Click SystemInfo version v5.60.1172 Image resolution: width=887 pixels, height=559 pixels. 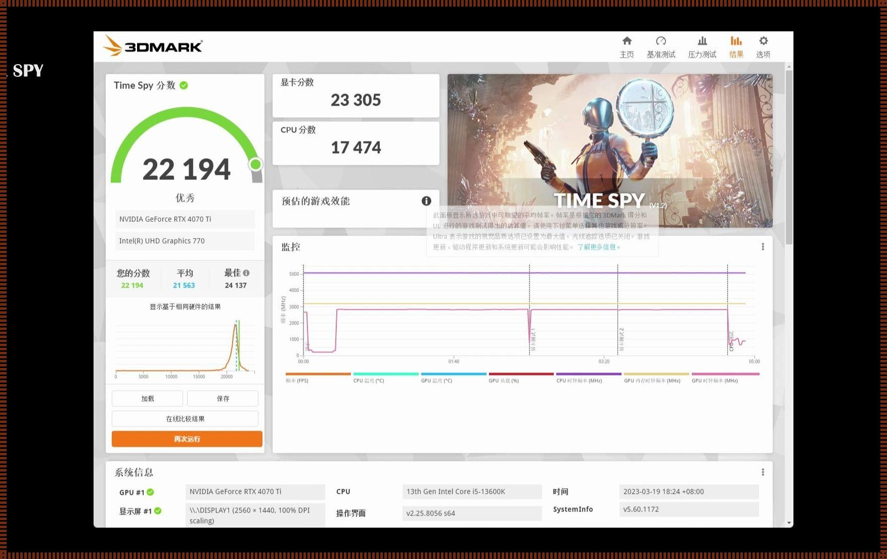[x=689, y=509]
